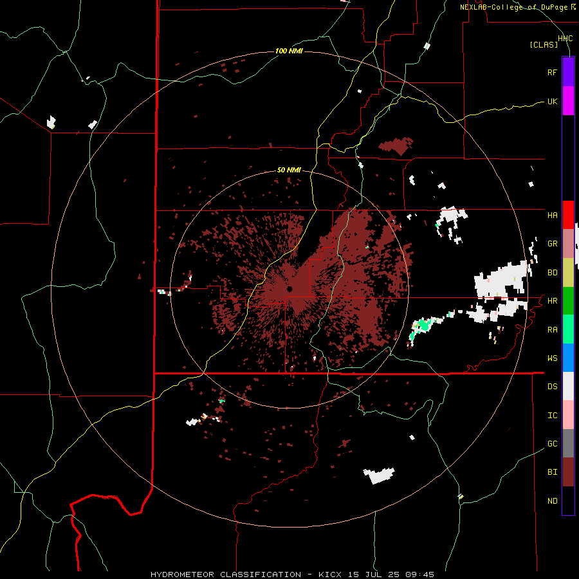Click the 'WS' legend label
579x579 pixels.
tap(552, 358)
